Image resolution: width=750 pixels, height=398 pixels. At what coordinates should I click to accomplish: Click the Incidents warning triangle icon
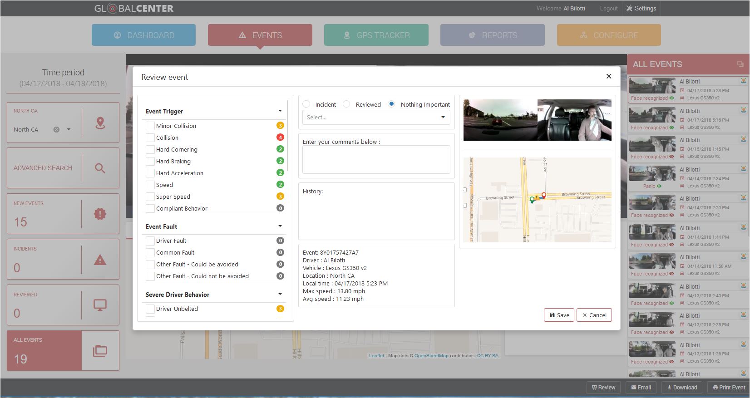(x=100, y=260)
